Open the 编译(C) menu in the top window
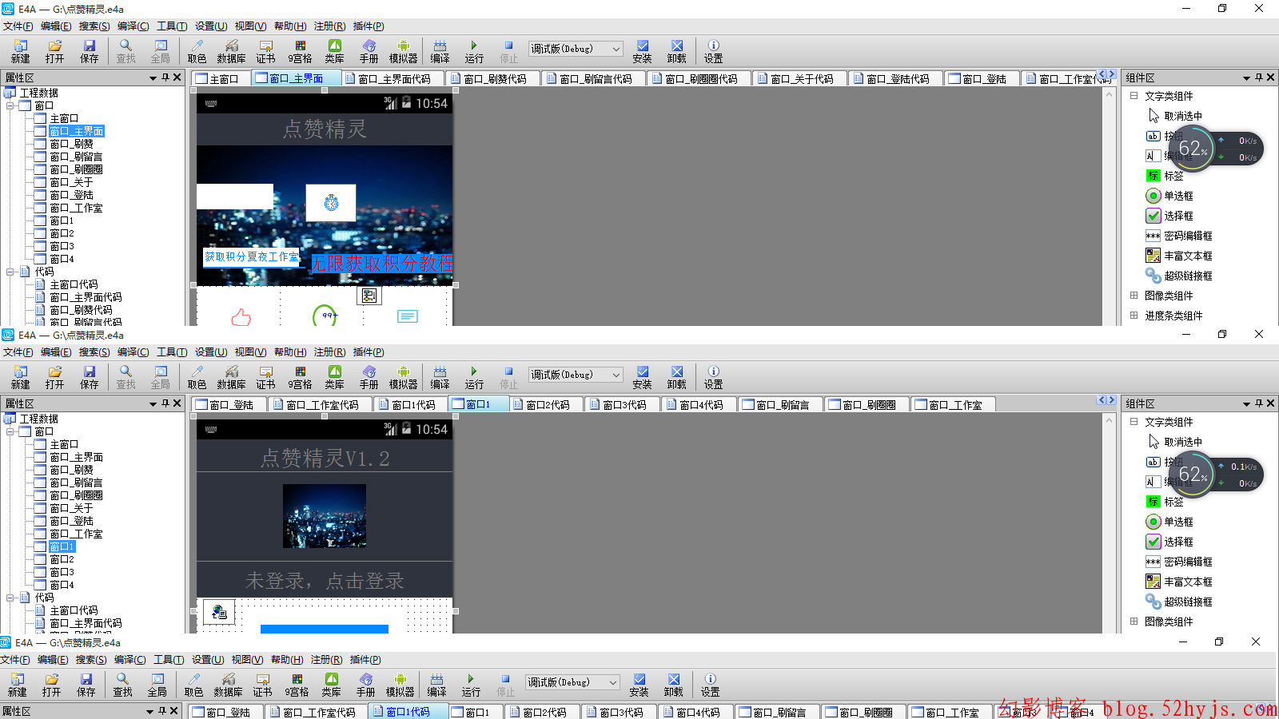Viewport: 1279px width, 719px height. click(x=133, y=26)
